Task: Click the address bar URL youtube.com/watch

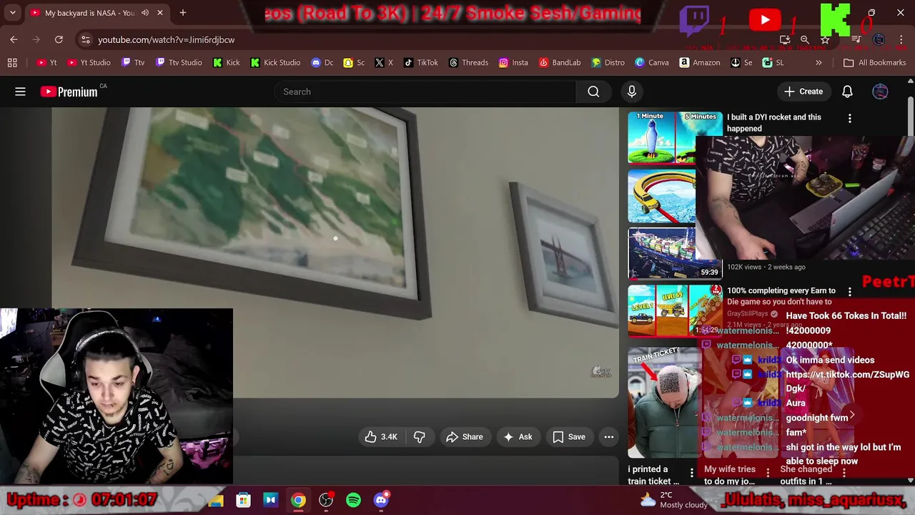Action: (x=166, y=40)
